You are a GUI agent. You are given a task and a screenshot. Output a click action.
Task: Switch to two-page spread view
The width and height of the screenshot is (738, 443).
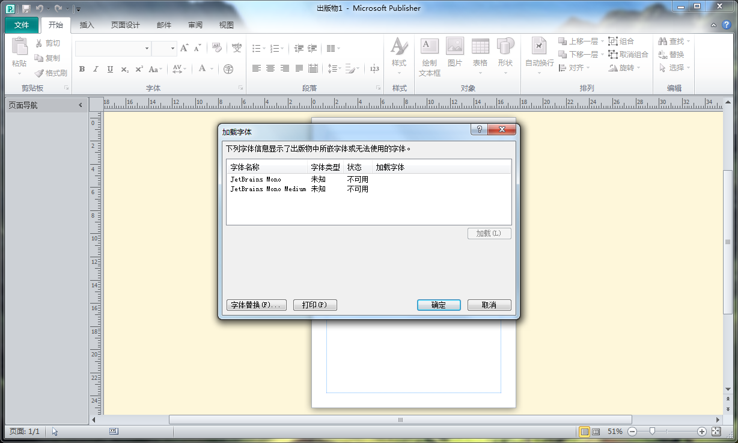pyautogui.click(x=596, y=432)
